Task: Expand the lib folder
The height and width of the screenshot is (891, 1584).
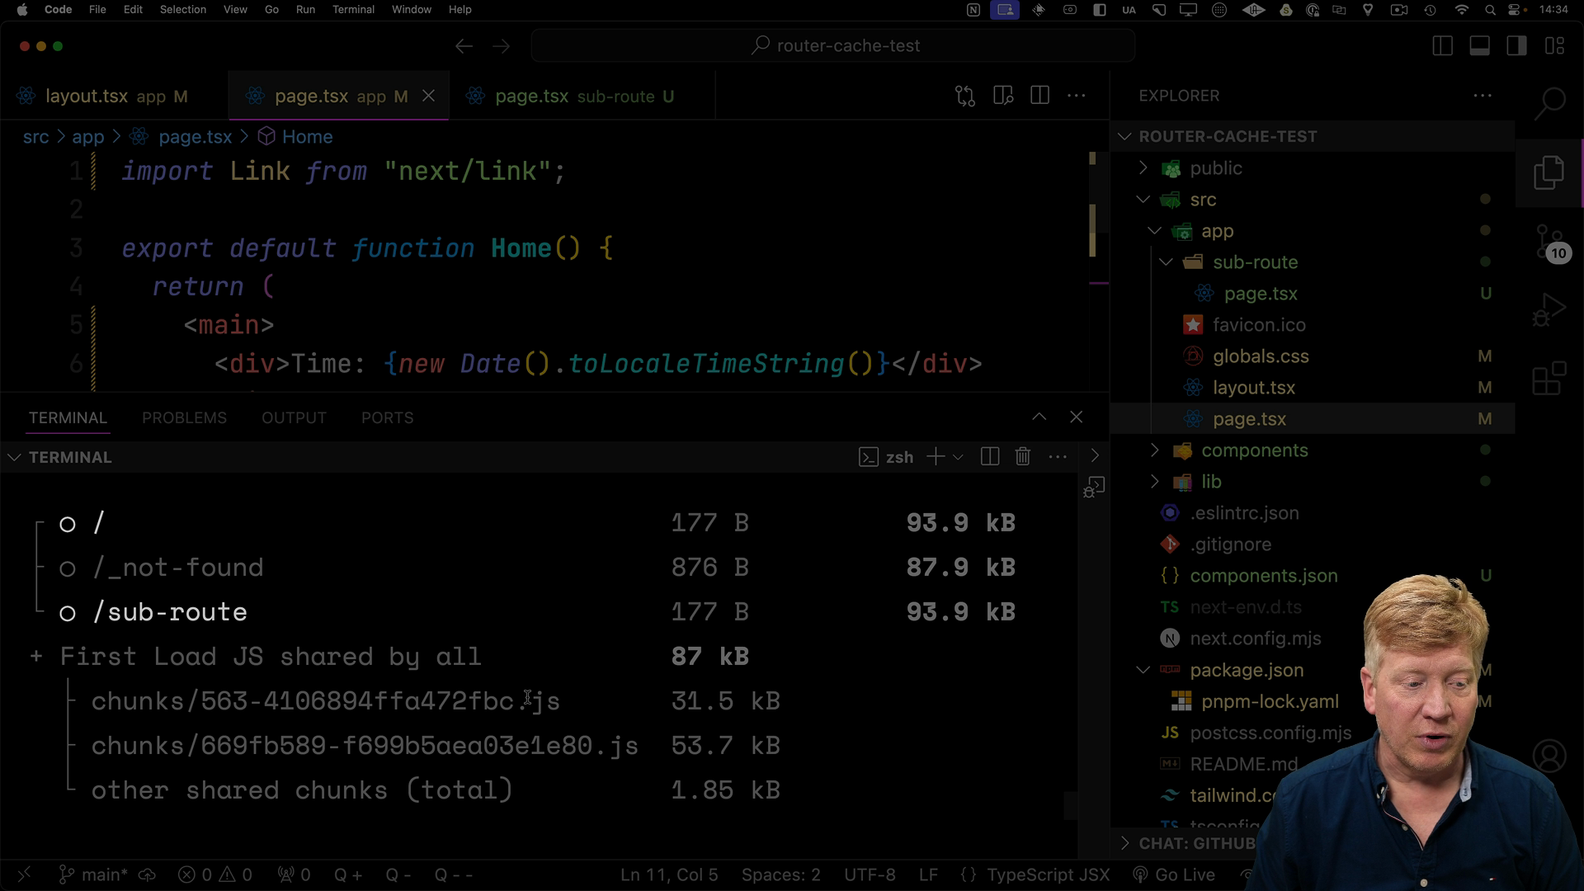Action: 1155,482
